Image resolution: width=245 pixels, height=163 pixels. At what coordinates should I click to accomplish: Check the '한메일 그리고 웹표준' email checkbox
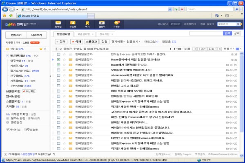(x=58, y=86)
